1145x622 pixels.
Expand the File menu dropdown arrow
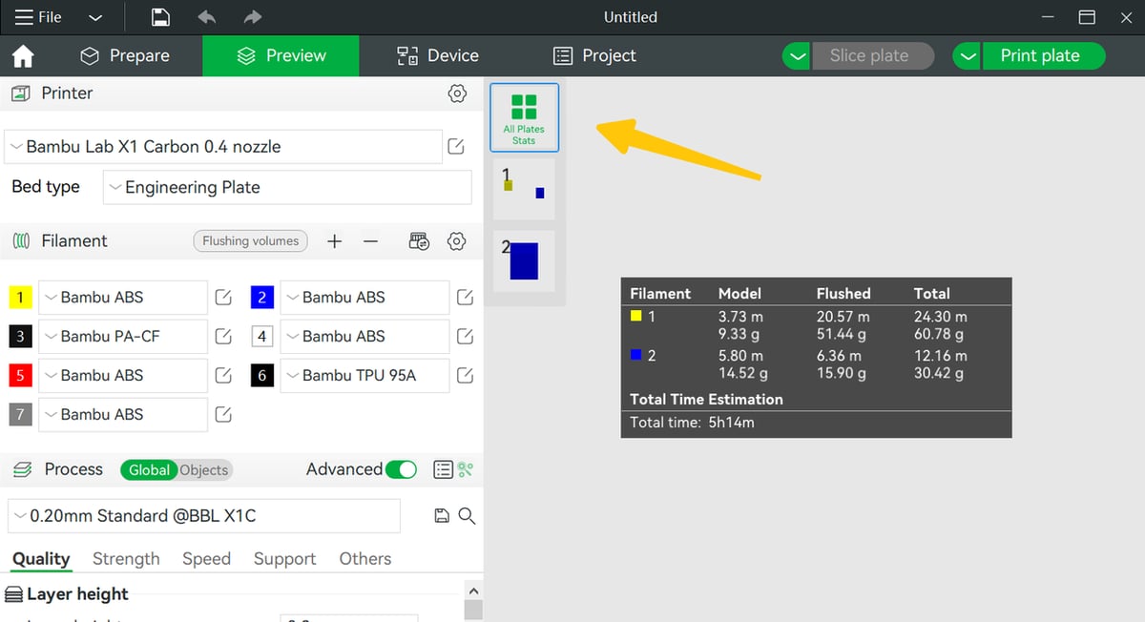coord(95,17)
